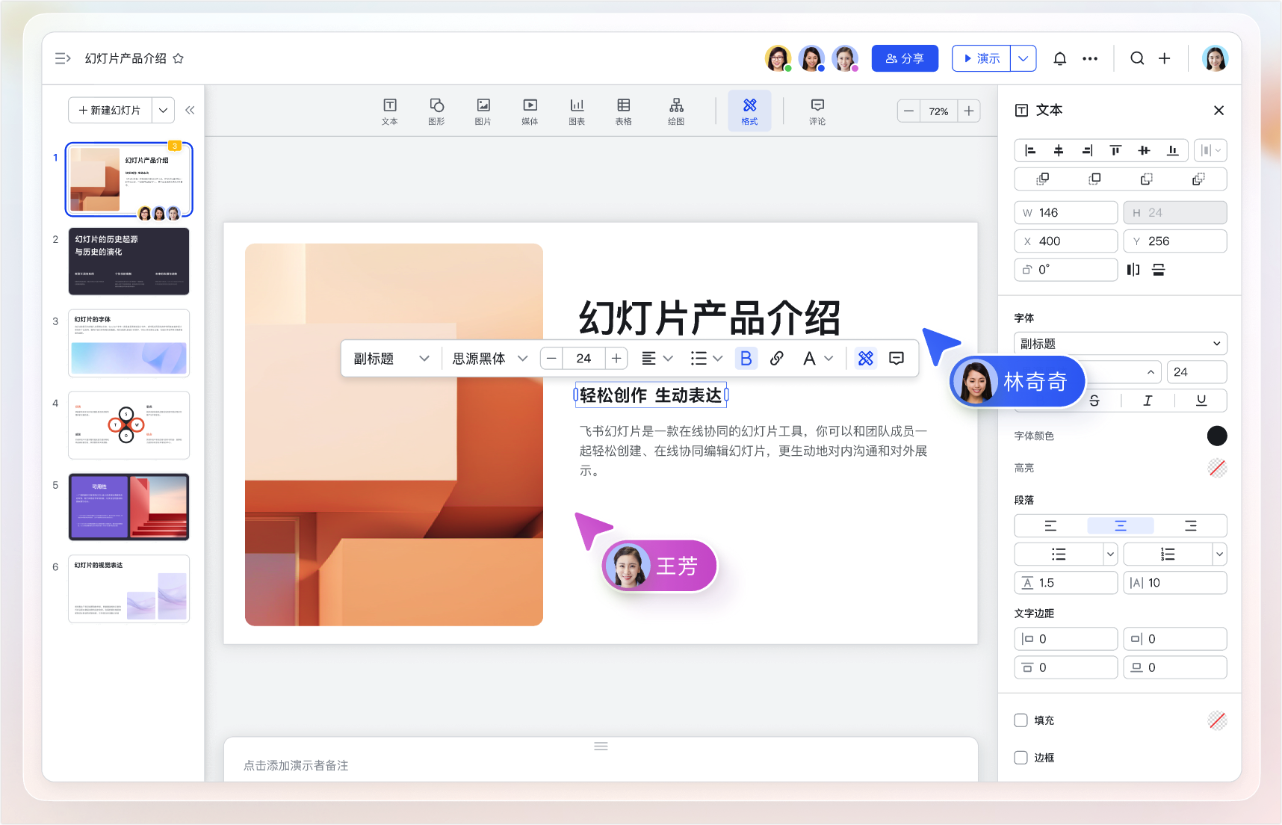The width and height of the screenshot is (1282, 825).
Task: Add a comment with the 评论 icon
Action: pos(817,111)
